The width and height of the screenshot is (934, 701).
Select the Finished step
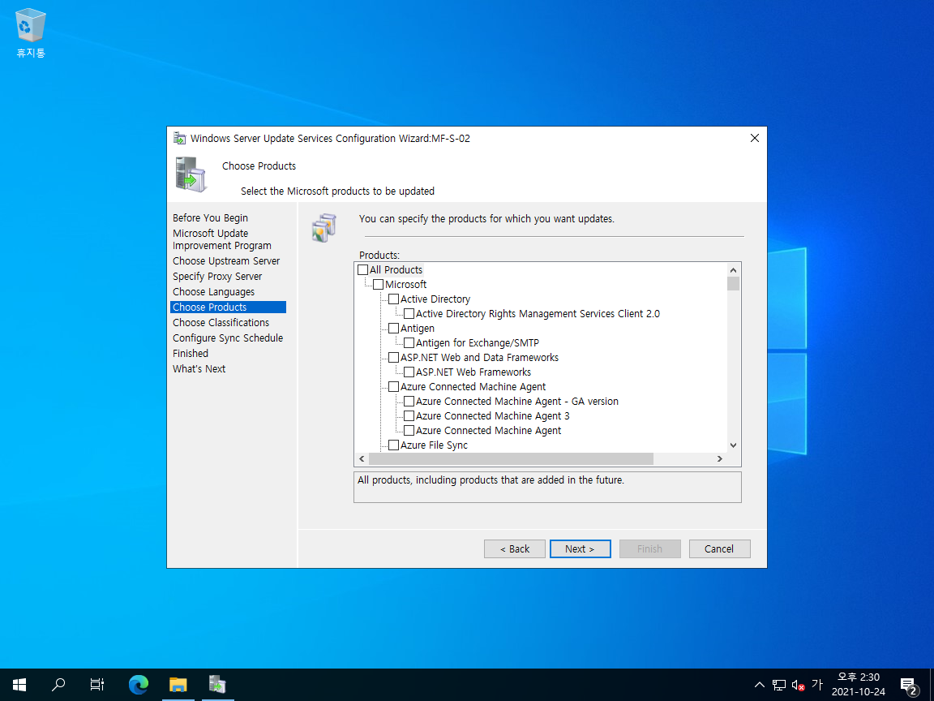point(191,354)
